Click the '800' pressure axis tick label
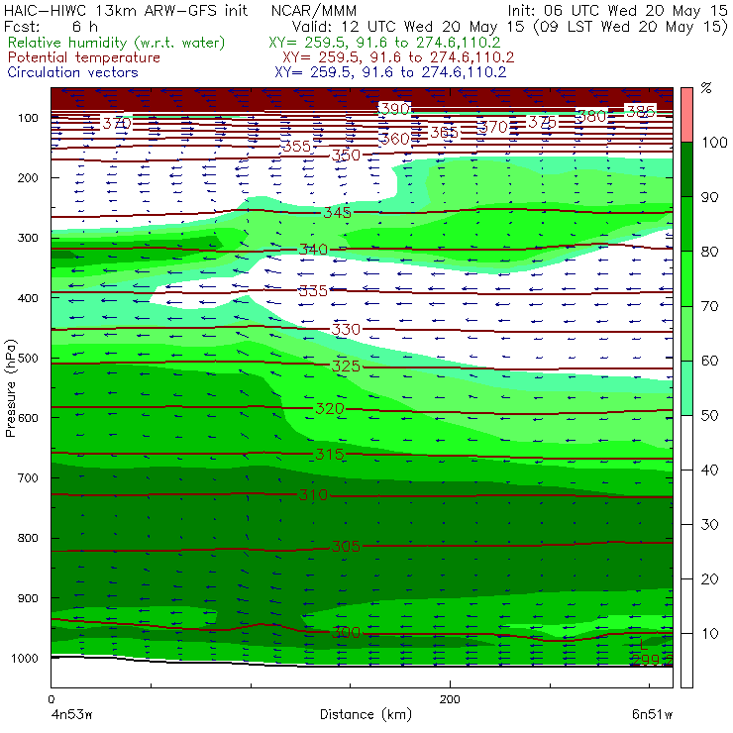 28,538
